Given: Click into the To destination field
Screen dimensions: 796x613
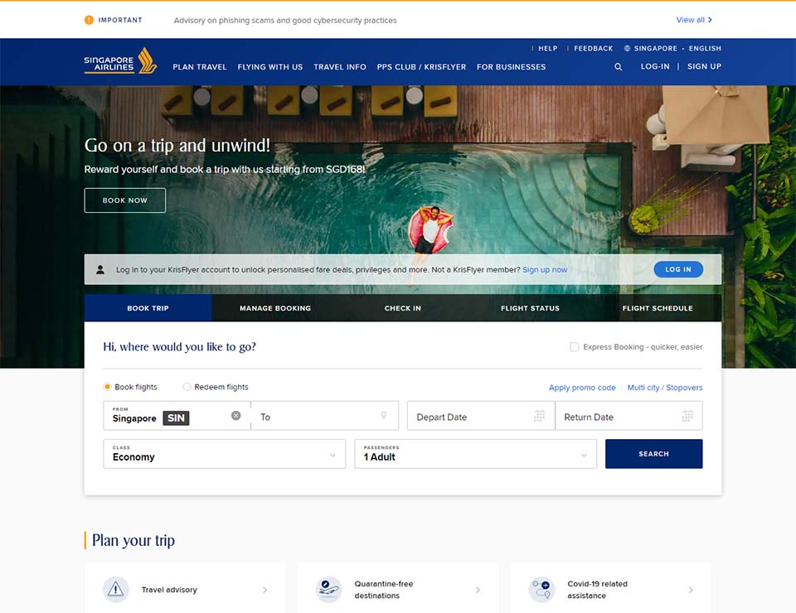Looking at the screenshot, I should click(x=315, y=417).
